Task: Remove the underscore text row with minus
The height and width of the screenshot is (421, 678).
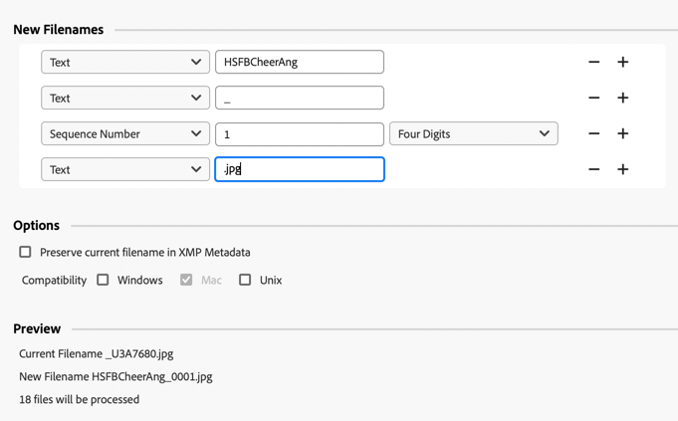Action: [594, 98]
